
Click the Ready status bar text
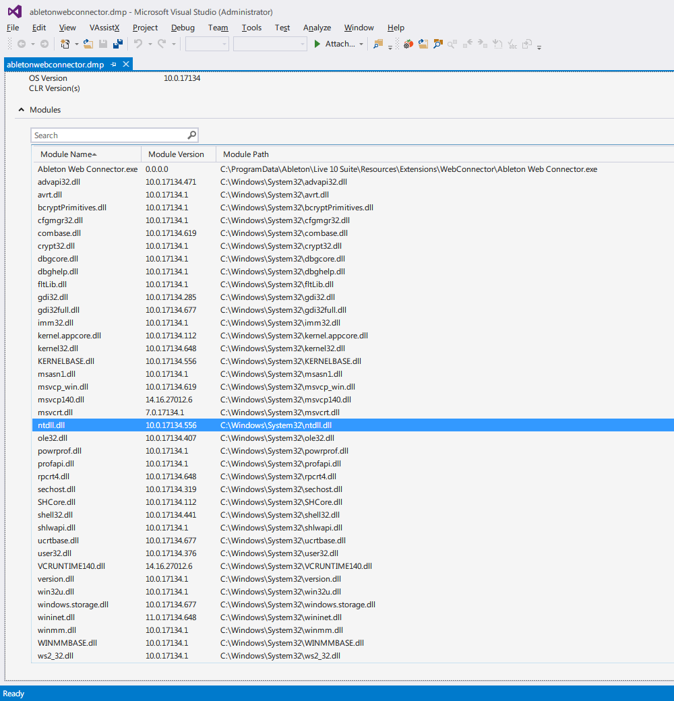point(13,694)
